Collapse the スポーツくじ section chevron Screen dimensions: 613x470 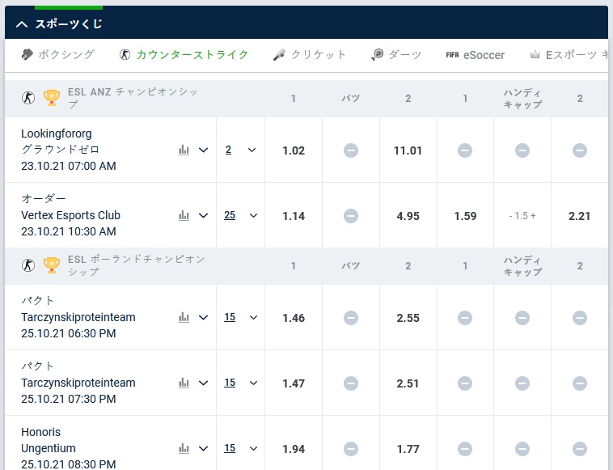click(x=22, y=24)
